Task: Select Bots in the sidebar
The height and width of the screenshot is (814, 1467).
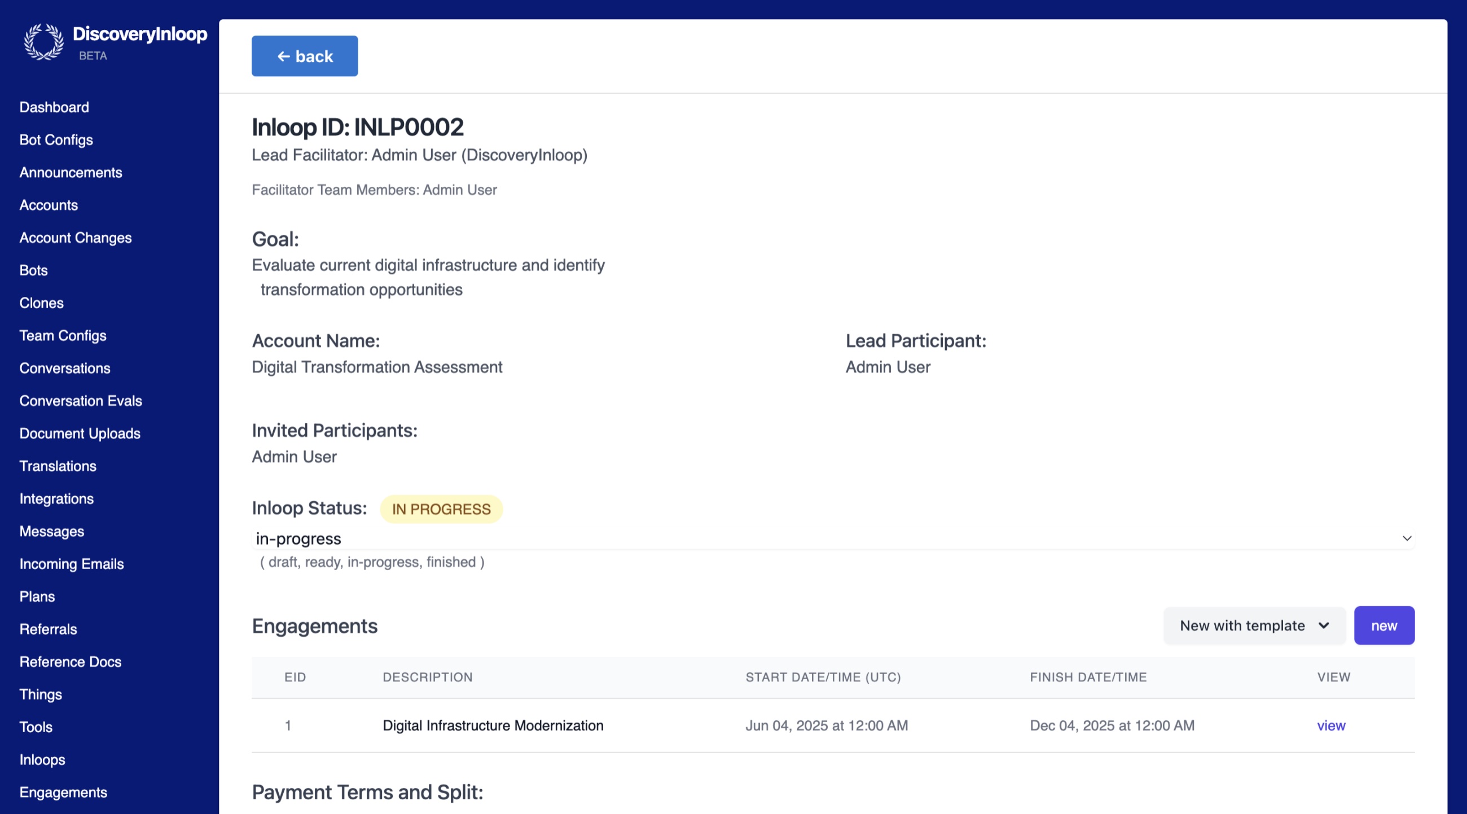Action: 34,270
